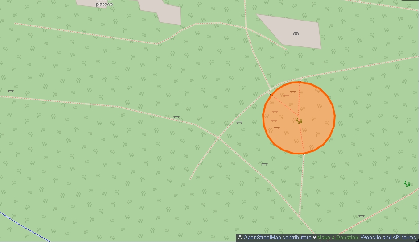The width and height of the screenshot is (419, 242).
Task: Click the green playground icon near the right edge
Action: (407, 184)
